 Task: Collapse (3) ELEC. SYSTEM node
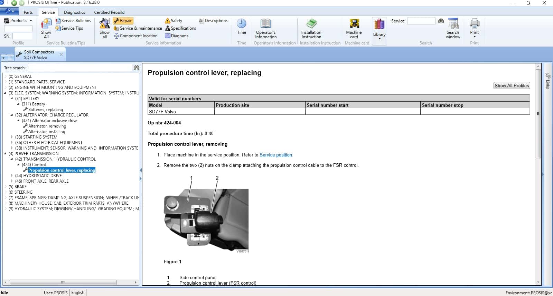point(6,93)
